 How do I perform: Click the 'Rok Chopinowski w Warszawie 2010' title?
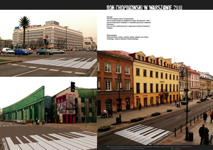144,7
